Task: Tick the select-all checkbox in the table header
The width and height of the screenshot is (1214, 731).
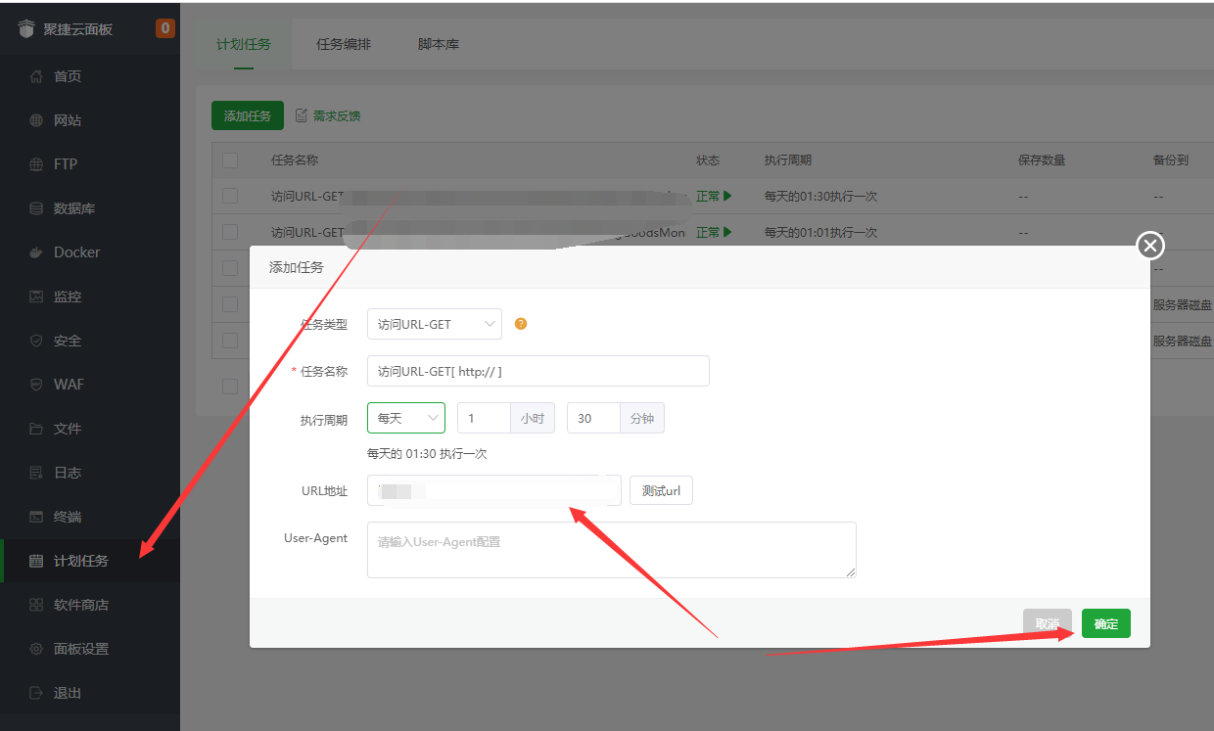Action: coord(230,160)
